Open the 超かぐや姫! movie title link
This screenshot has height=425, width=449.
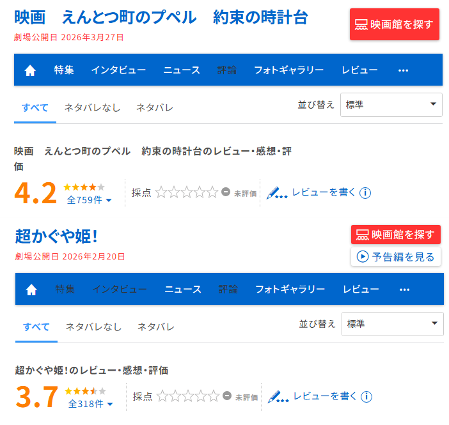56,236
